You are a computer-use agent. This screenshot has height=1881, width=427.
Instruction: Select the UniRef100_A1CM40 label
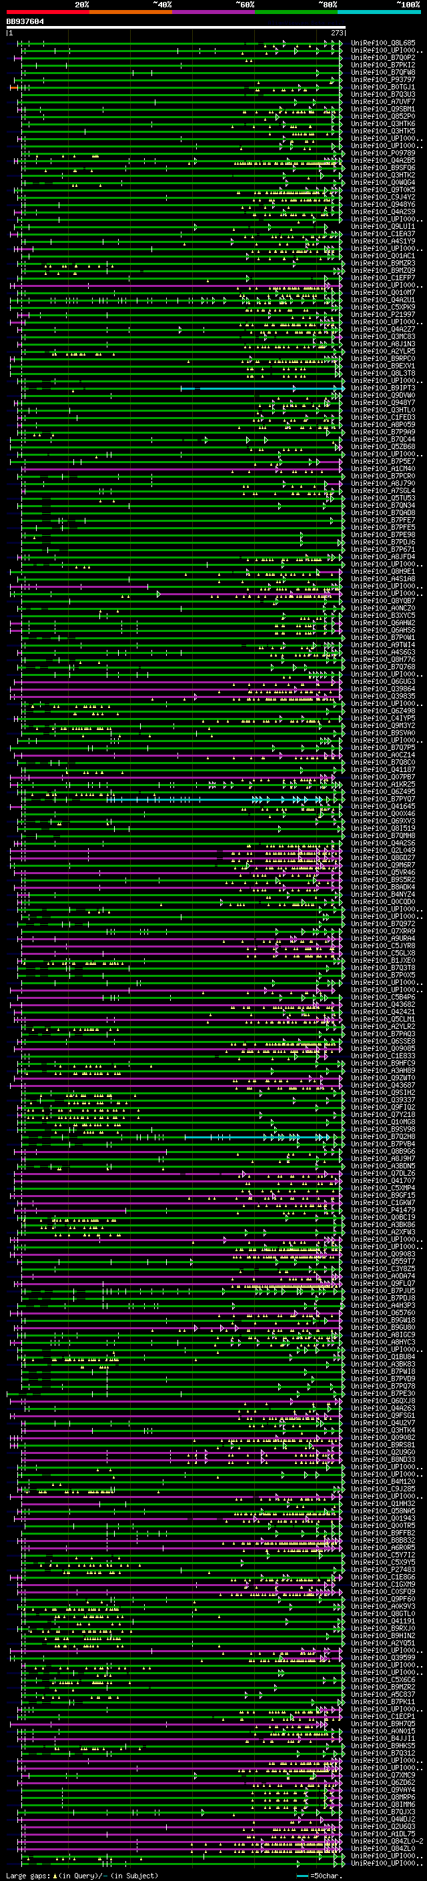coord(383,469)
